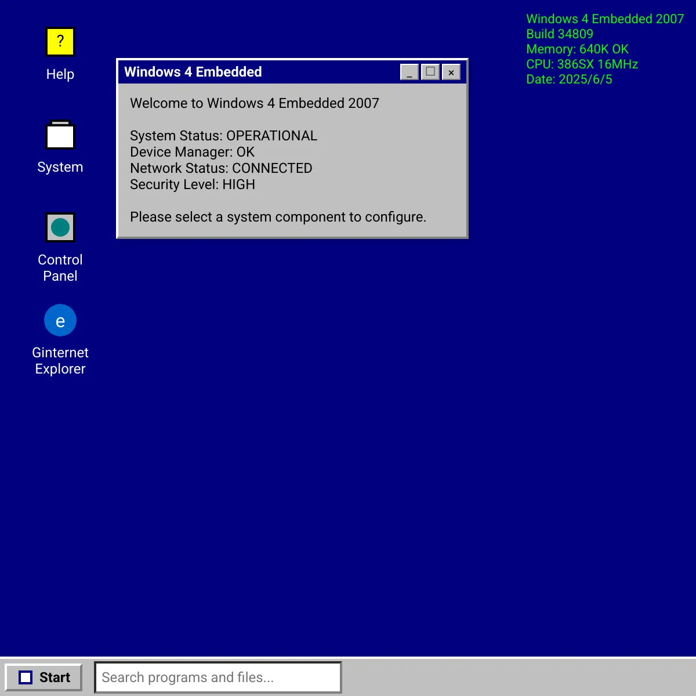Click the 'Build 34809' desktop info text

point(560,34)
